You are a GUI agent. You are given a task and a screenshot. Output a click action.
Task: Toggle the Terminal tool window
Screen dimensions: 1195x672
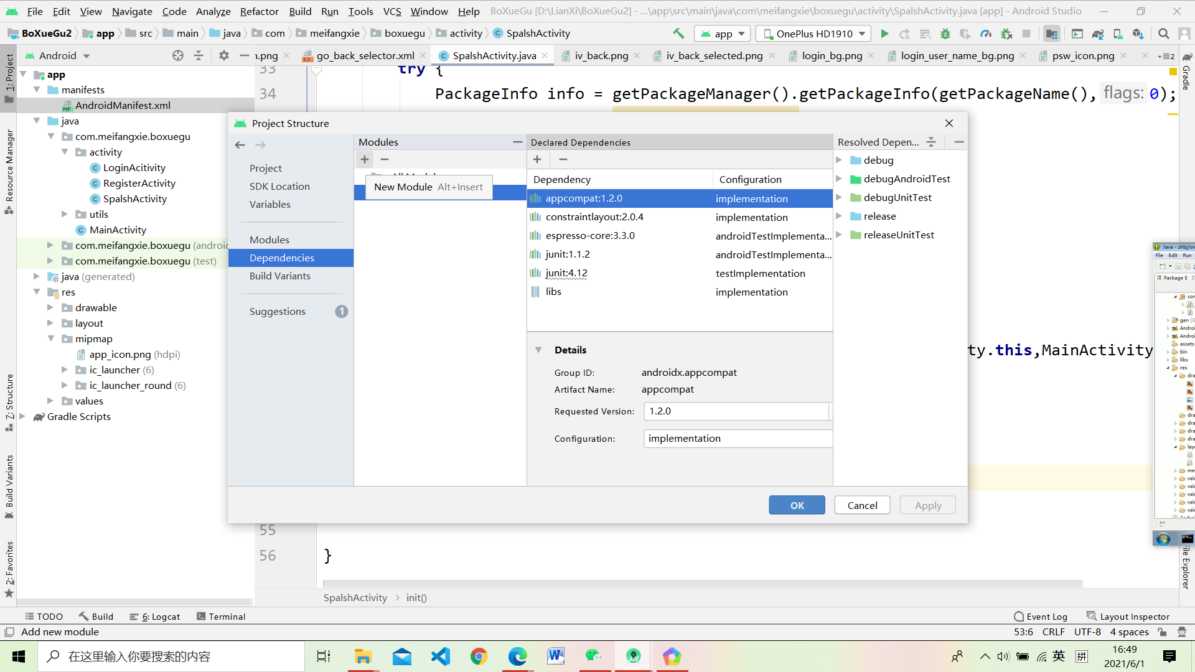coord(221,616)
